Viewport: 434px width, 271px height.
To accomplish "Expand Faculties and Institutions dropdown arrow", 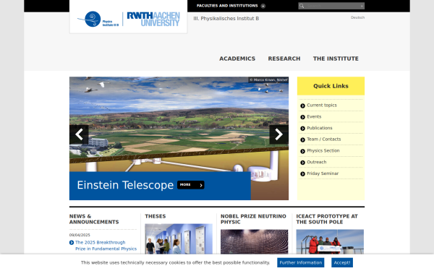I will click(x=263, y=6).
